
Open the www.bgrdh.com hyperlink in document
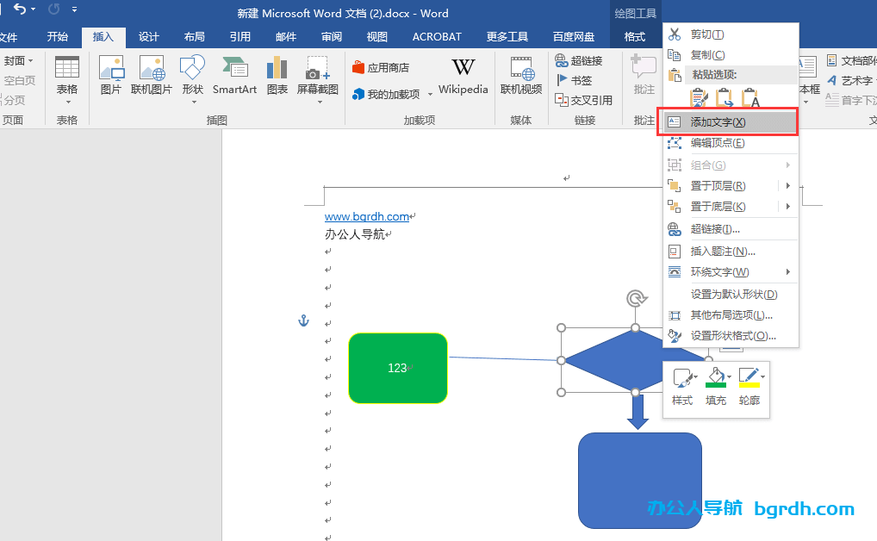(x=368, y=216)
